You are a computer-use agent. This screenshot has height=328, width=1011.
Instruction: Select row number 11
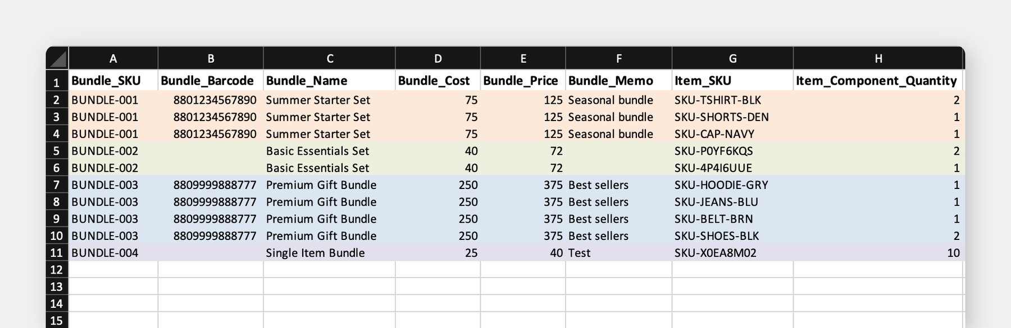coord(57,253)
